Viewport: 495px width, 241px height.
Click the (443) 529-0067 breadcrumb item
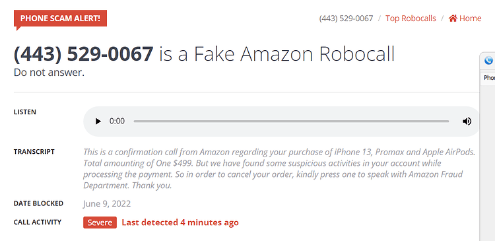tap(346, 18)
